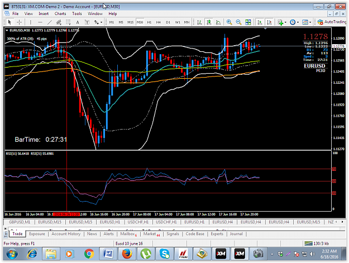Switch chart to D1 timeframe

coord(168,22)
